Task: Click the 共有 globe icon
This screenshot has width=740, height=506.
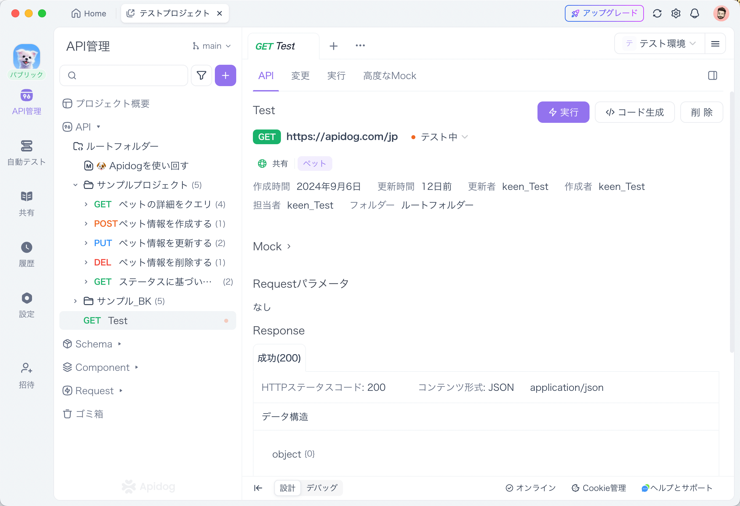Action: [262, 164]
